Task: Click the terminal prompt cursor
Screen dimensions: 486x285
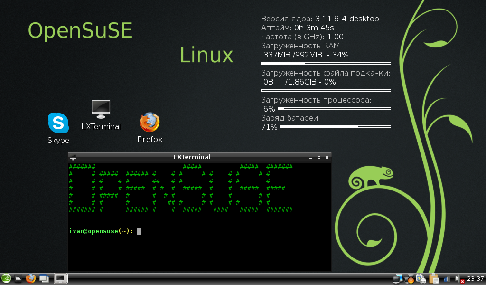Action: [139, 231]
